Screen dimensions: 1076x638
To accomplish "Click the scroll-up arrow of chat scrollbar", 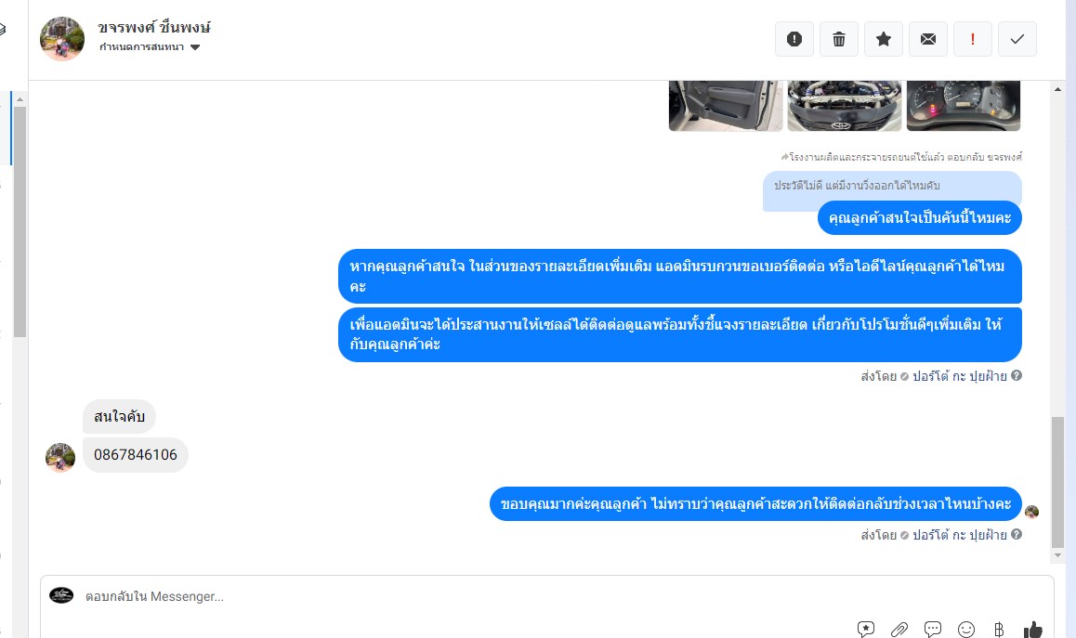I will pos(1057,89).
